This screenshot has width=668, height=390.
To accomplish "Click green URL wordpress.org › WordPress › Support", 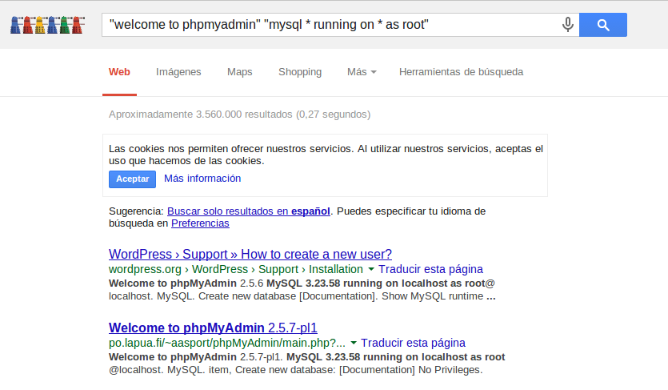I will point(235,269).
